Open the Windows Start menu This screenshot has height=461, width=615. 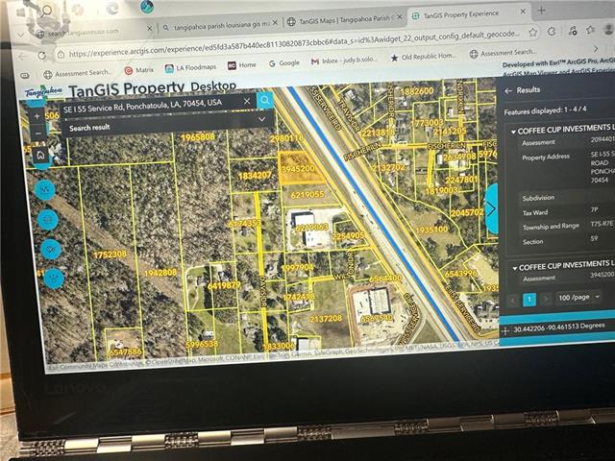[x=21, y=12]
